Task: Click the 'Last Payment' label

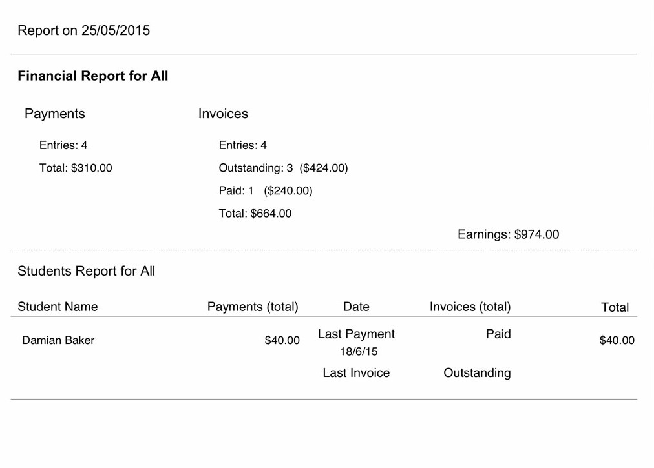Action: 356,334
